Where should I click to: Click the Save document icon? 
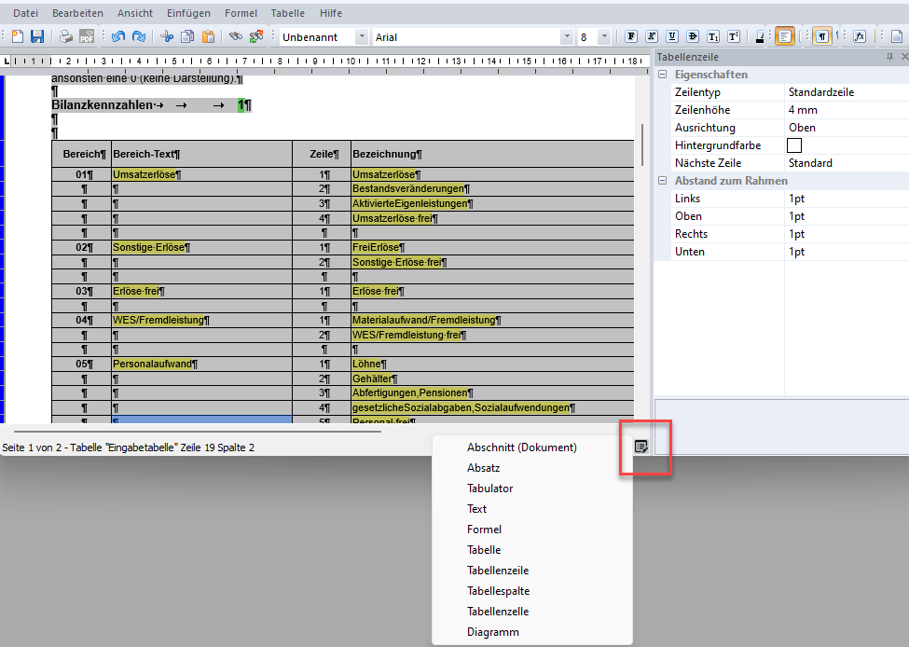point(37,36)
